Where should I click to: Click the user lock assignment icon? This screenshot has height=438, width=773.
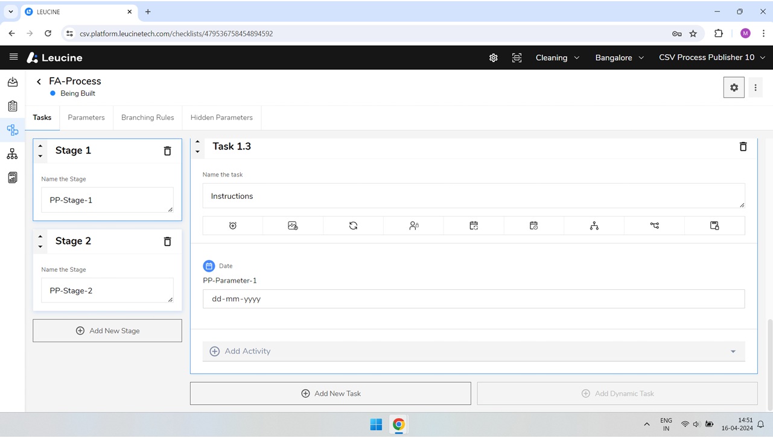[x=414, y=225]
